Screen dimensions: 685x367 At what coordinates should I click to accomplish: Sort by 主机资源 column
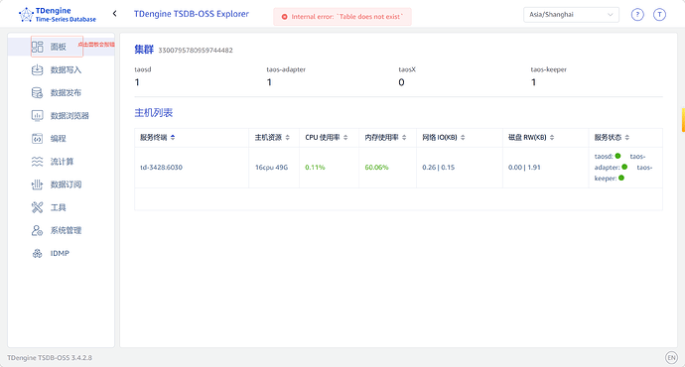[x=288, y=138]
